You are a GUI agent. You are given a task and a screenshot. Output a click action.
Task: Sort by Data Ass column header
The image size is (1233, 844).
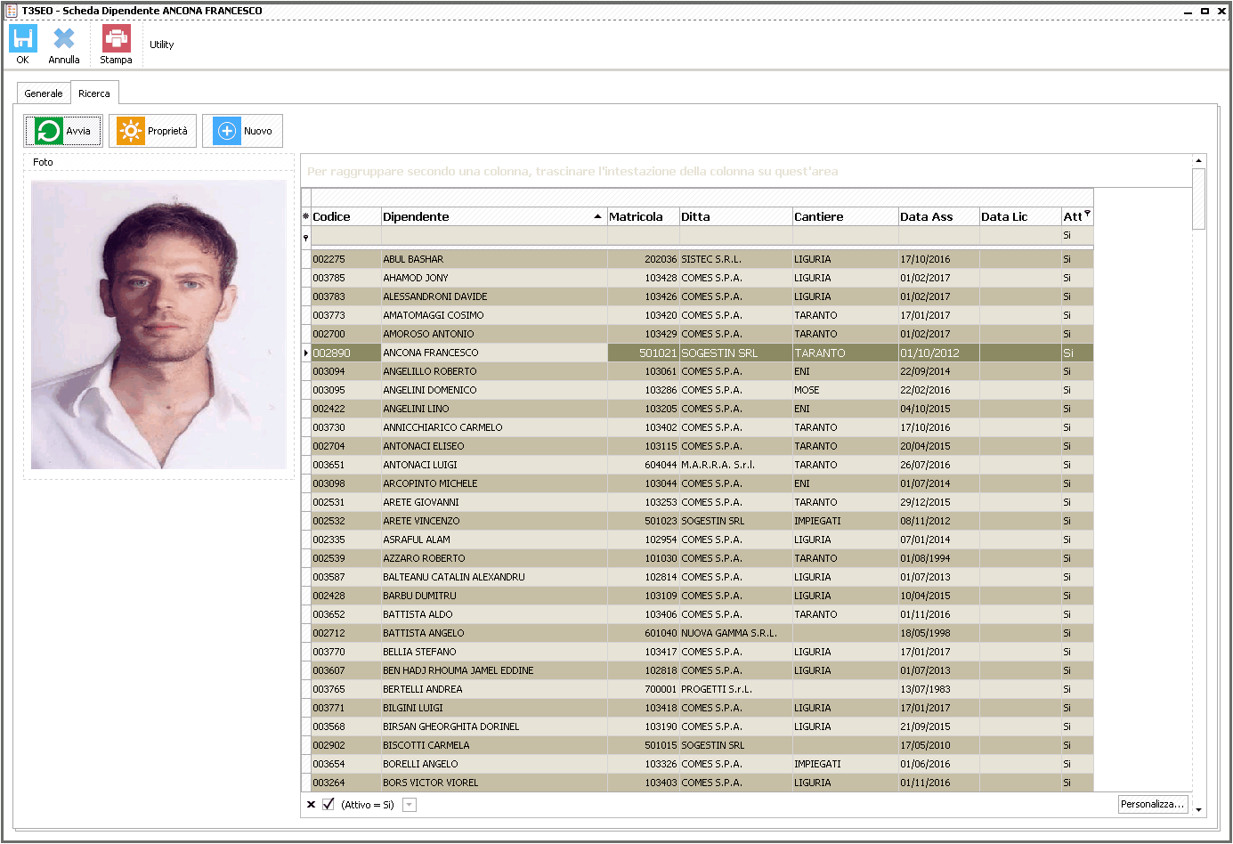[x=938, y=216]
